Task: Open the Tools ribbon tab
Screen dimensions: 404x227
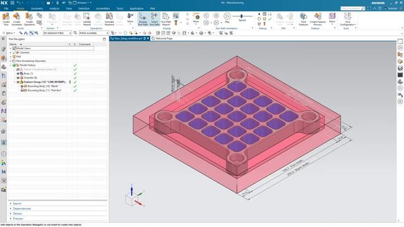Action: pos(120,8)
